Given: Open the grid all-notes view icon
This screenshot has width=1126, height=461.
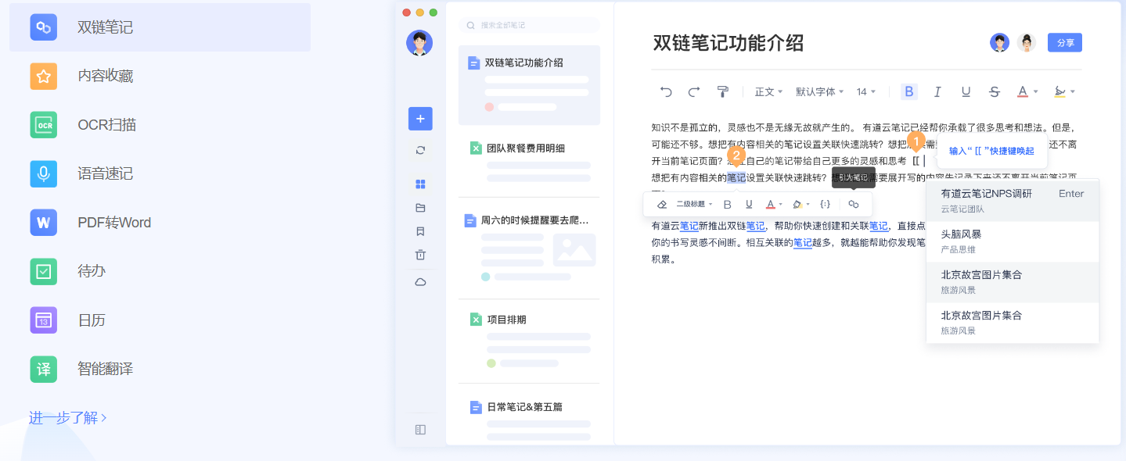Looking at the screenshot, I should pyautogui.click(x=420, y=184).
